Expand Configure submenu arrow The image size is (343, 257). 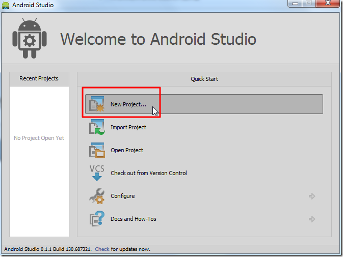click(x=312, y=196)
